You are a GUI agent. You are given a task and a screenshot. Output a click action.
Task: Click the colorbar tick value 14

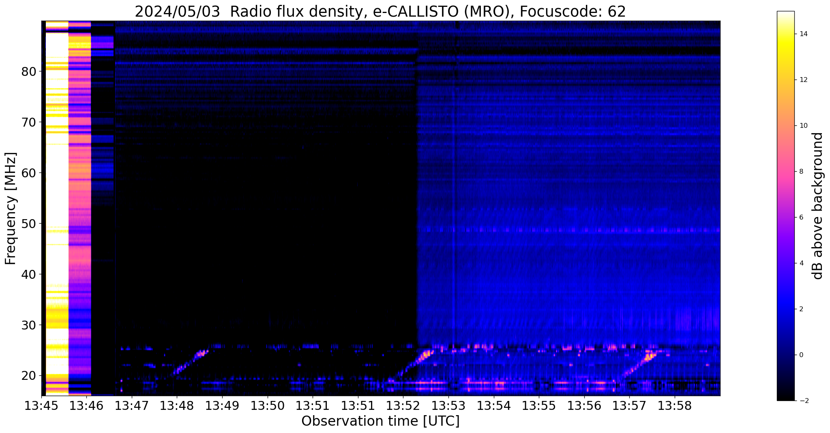(803, 34)
